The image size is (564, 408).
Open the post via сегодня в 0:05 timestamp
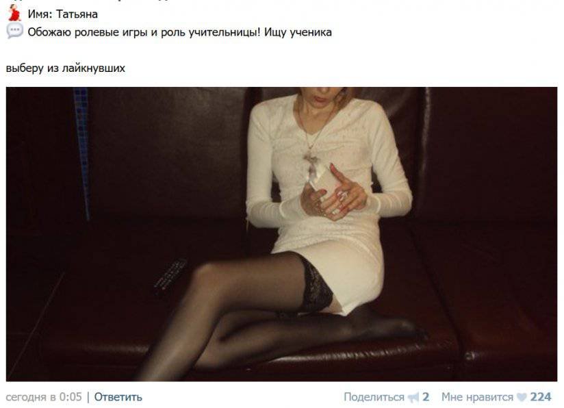44,397
